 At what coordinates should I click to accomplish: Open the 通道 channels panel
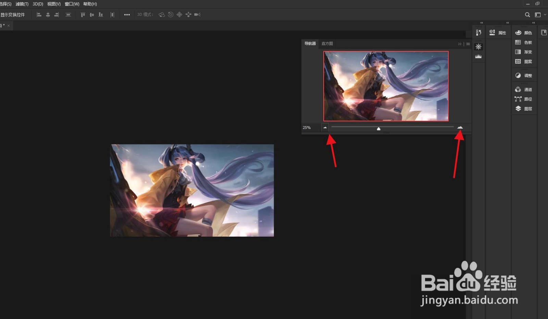point(524,90)
